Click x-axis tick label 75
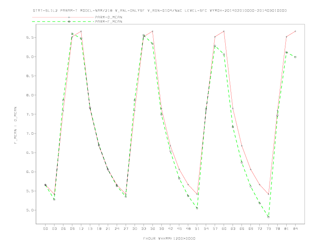The height and width of the screenshot is (249, 322). point(268,229)
